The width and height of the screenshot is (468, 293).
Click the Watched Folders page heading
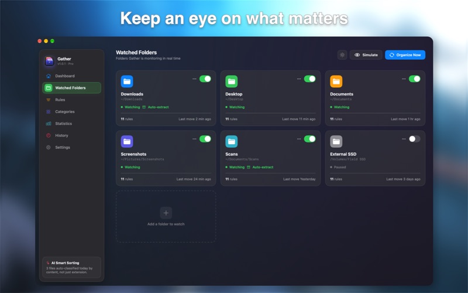136,52
